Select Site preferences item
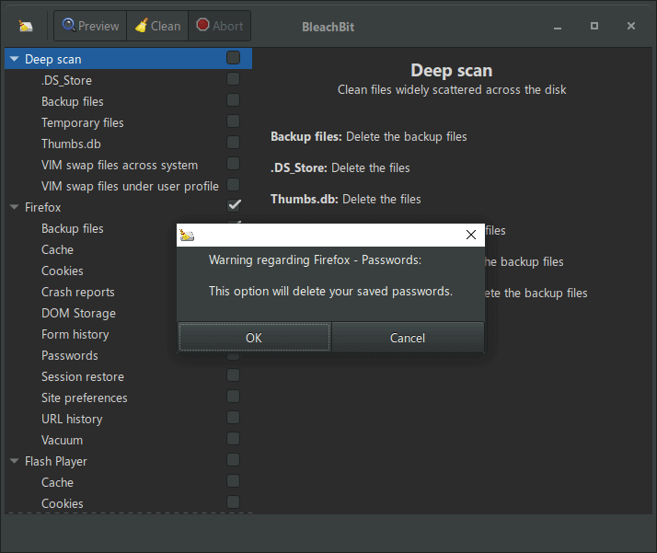 tap(85, 397)
